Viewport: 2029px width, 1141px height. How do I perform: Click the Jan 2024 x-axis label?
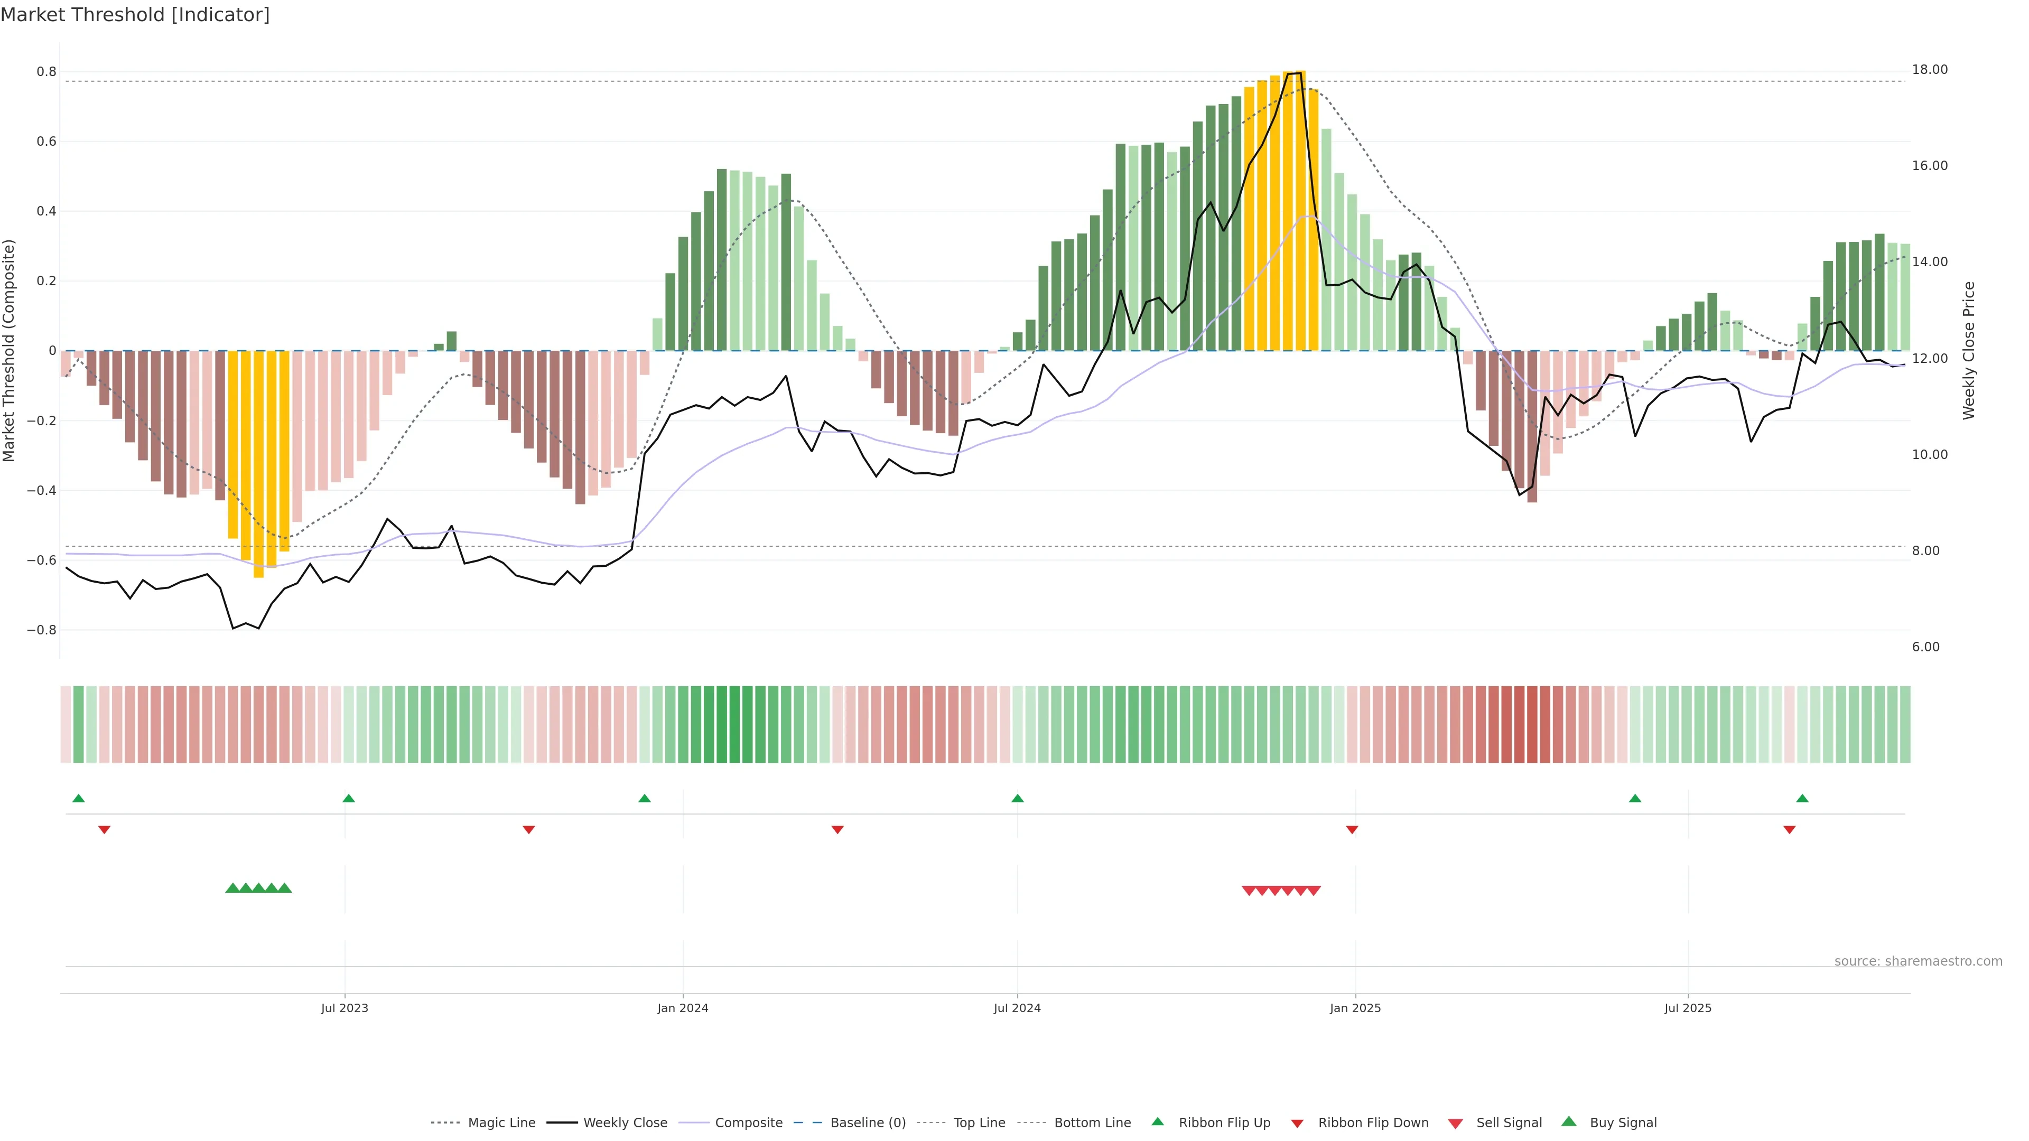coord(682,1008)
